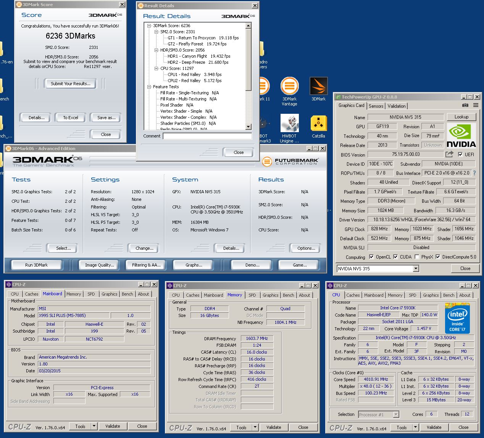Click the To Excel button
Image resolution: width=484 pixels, height=438 pixels.
click(x=71, y=118)
